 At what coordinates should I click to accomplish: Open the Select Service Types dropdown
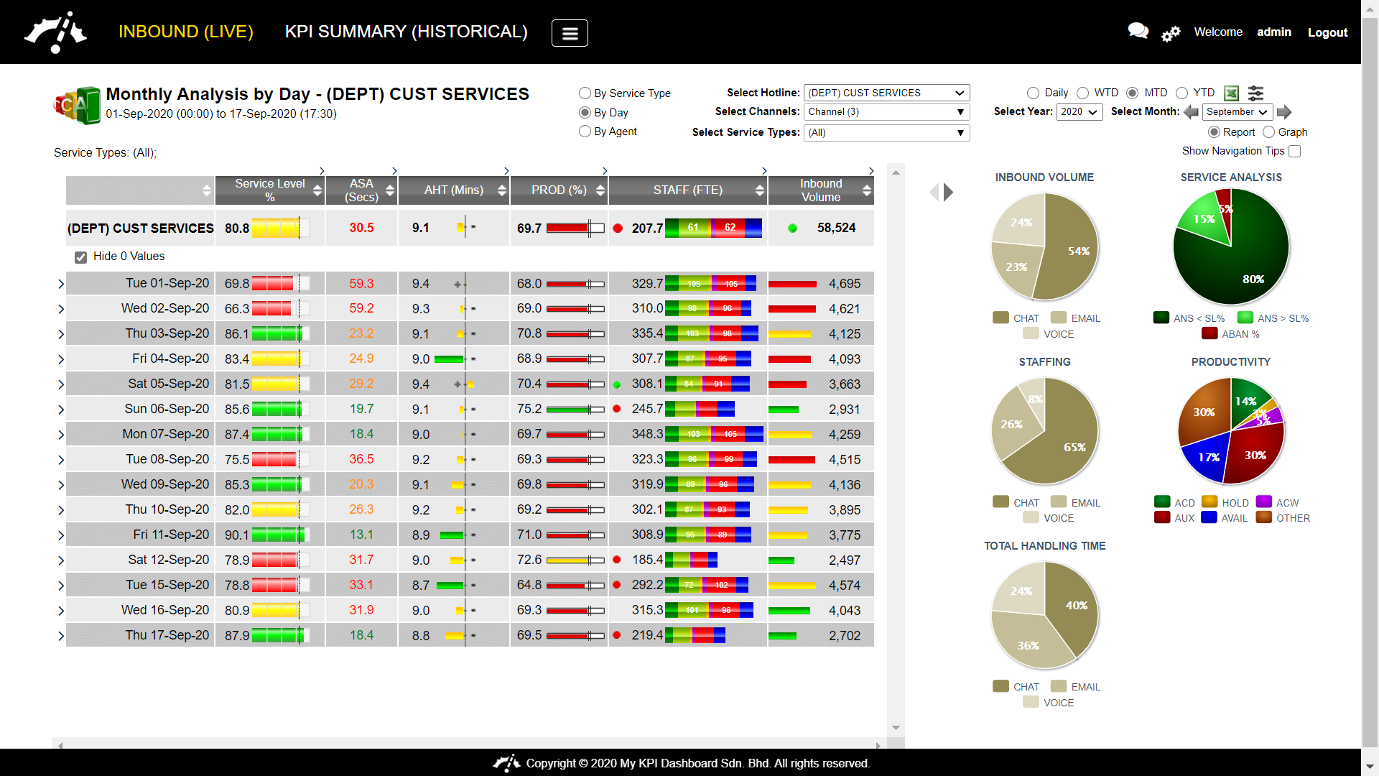point(886,133)
